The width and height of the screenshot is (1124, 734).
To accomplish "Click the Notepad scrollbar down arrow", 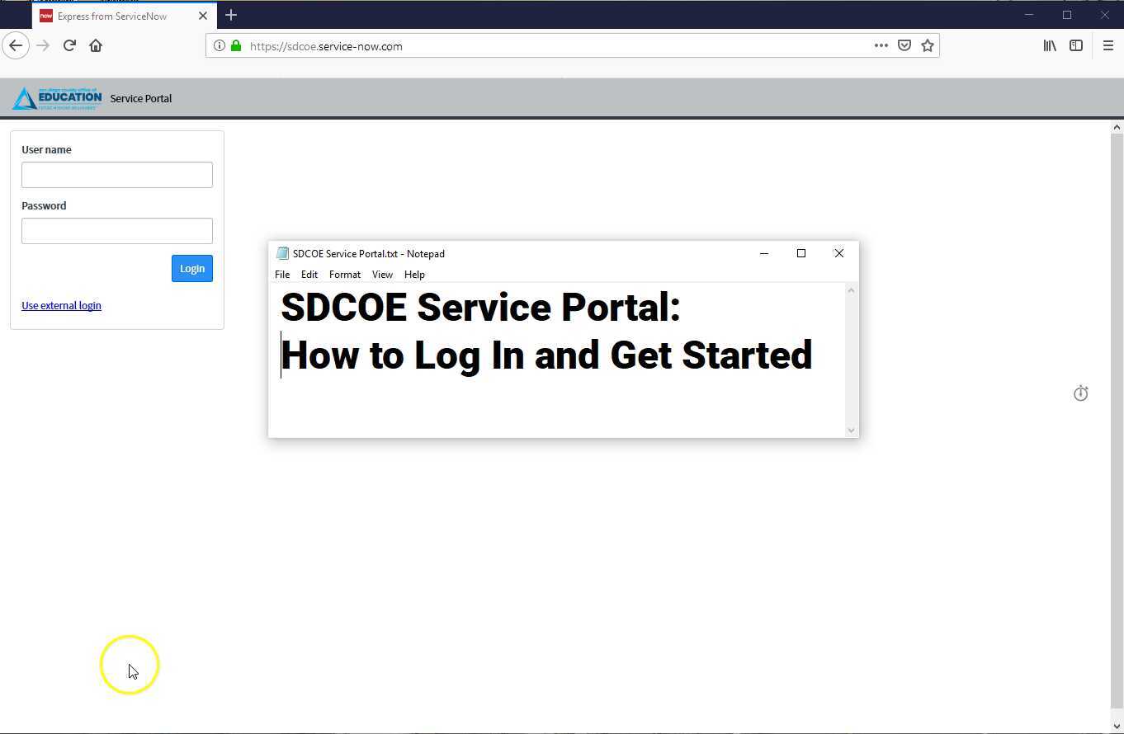I will click(851, 430).
